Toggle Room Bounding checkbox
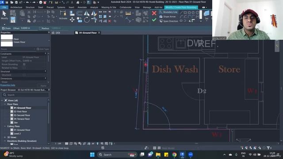 click(x=24, y=64)
